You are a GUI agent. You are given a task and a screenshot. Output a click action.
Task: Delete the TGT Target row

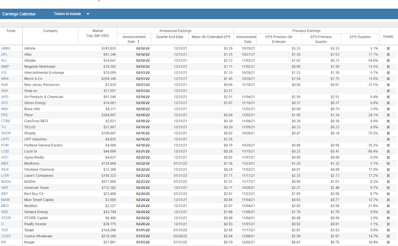(388, 230)
